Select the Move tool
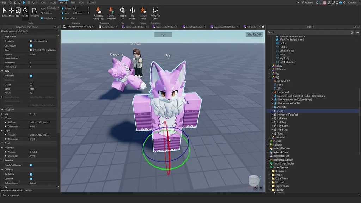This screenshot has height=203, width=361. coord(11,12)
